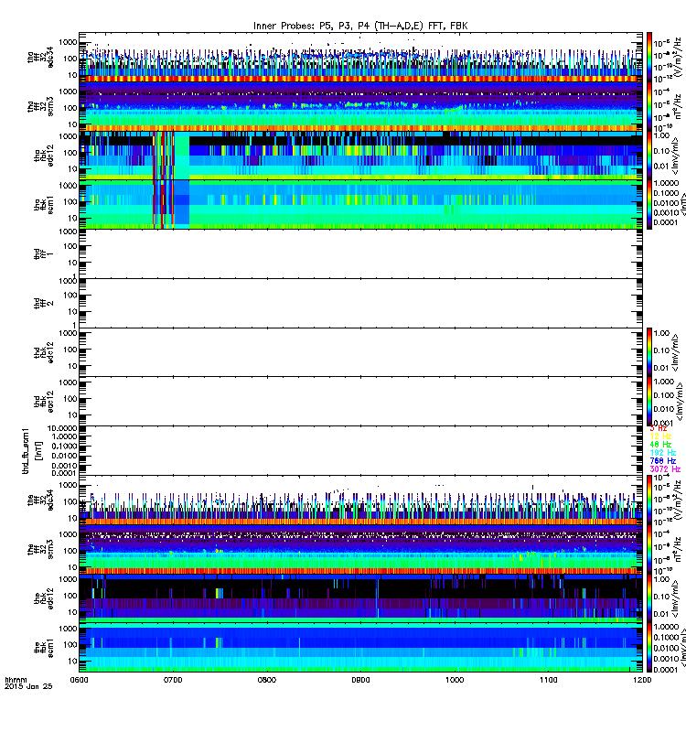
Task: Click the 'thd fff 1' panel label
Action: tap(43, 254)
